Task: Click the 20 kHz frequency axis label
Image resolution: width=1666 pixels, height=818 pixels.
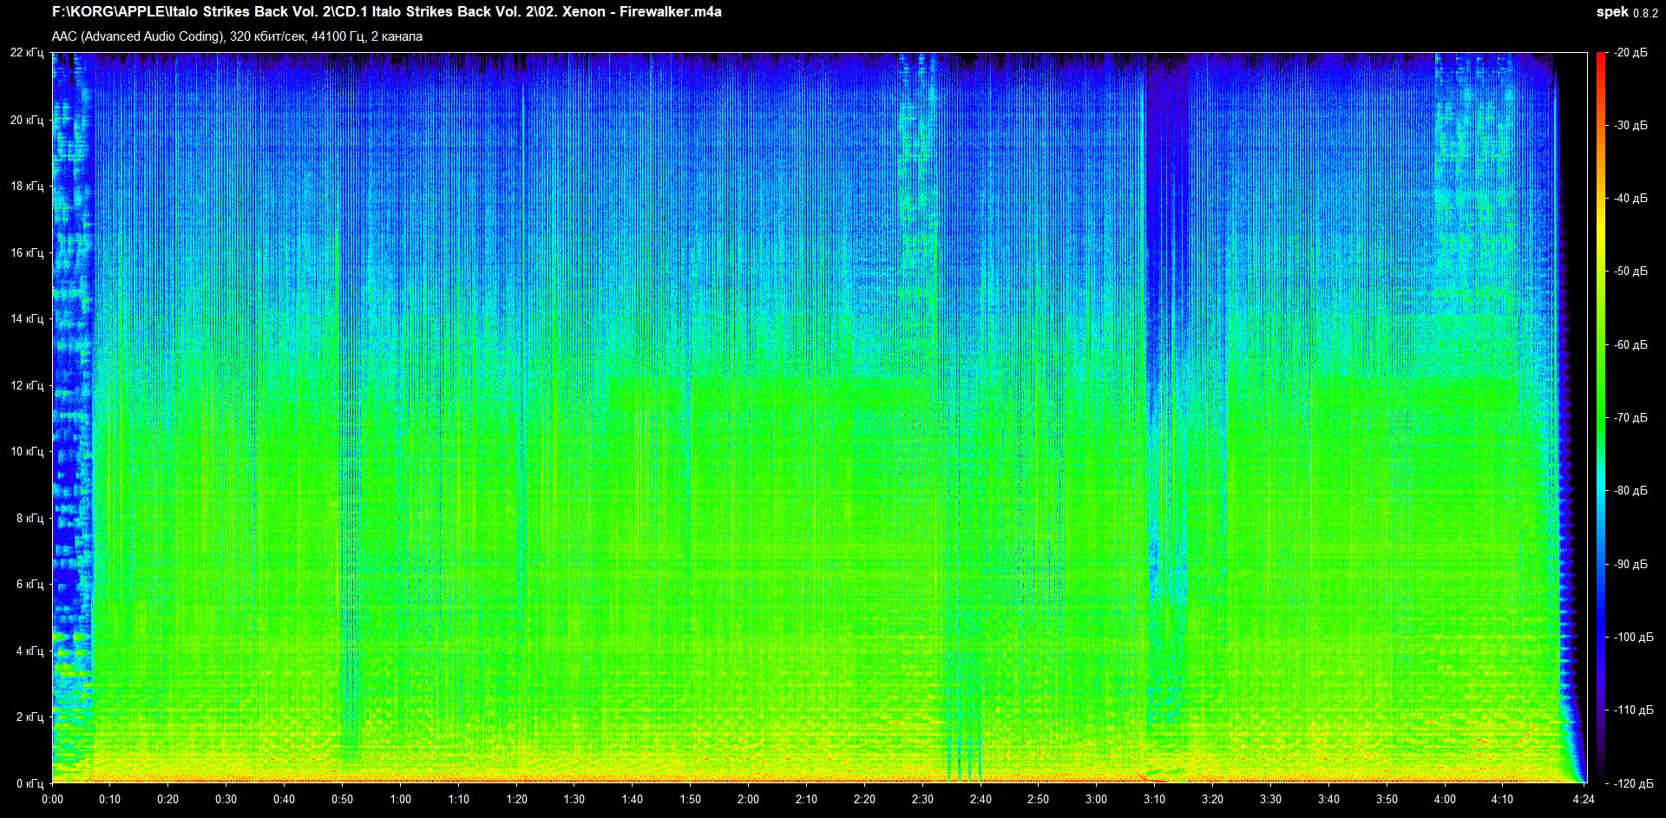Action: (x=27, y=120)
